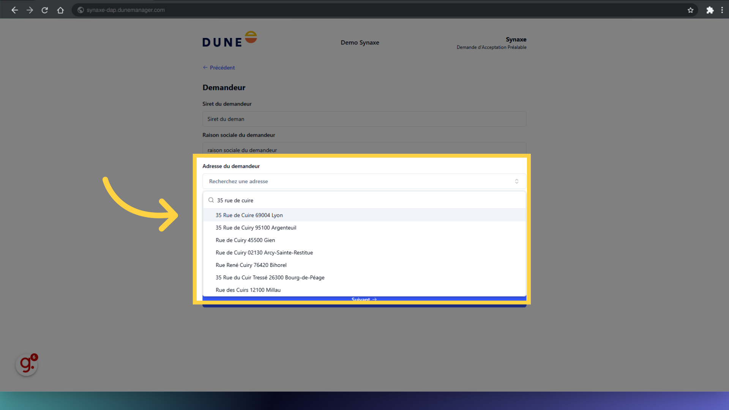729x410 pixels.
Task: Choose Rue de Cuiry 45500 Gien
Action: point(245,240)
